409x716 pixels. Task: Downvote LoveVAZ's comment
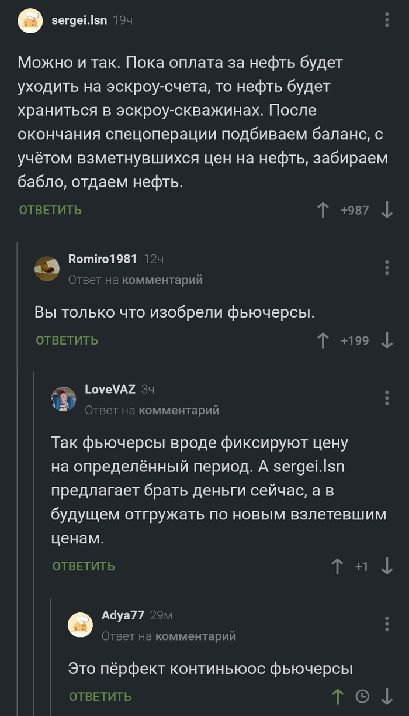pyautogui.click(x=387, y=566)
